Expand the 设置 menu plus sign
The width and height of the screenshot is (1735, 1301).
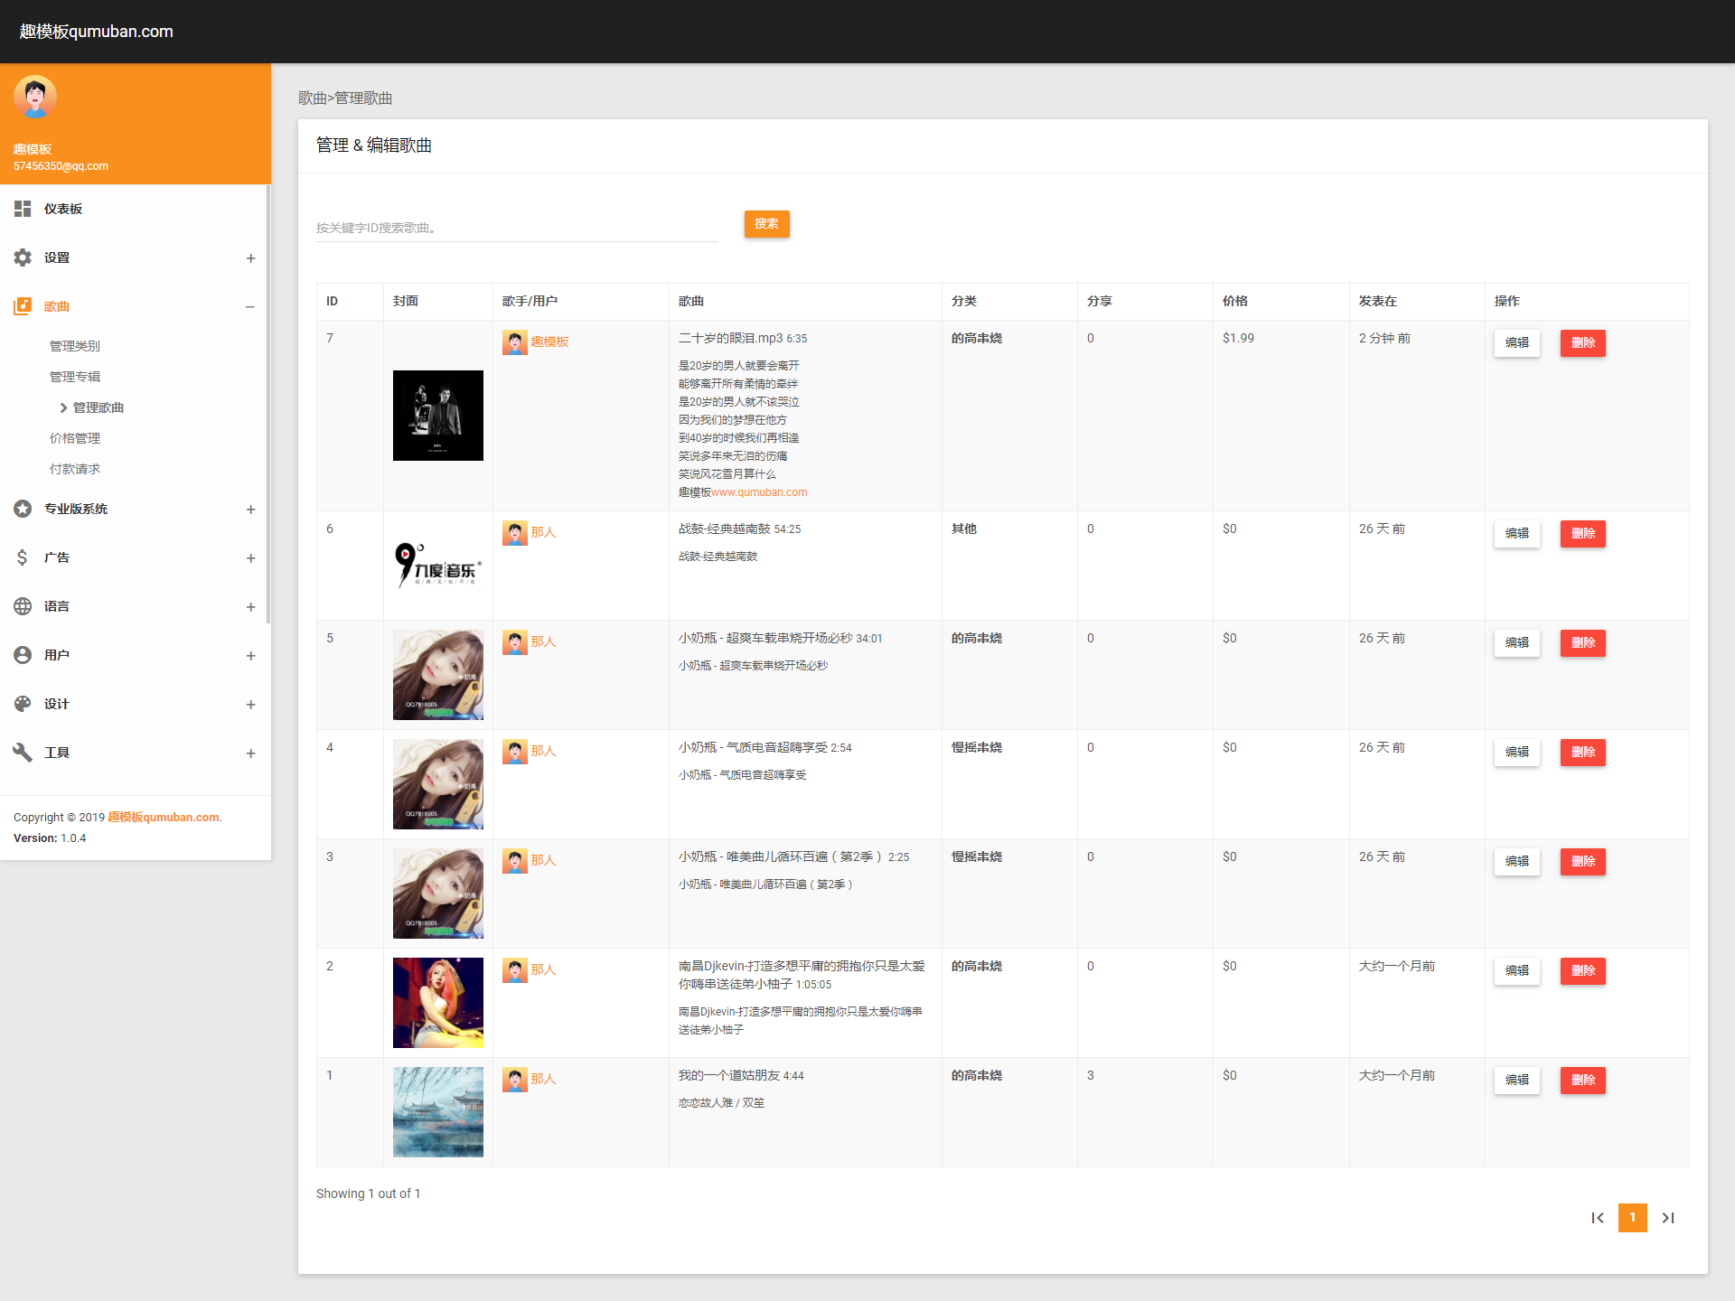250,258
